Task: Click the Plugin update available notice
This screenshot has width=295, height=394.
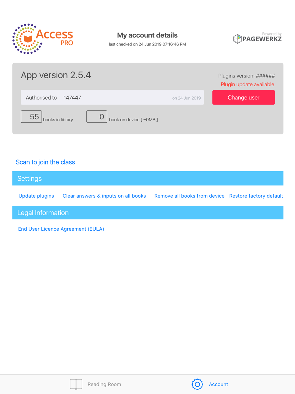Action: (248, 84)
